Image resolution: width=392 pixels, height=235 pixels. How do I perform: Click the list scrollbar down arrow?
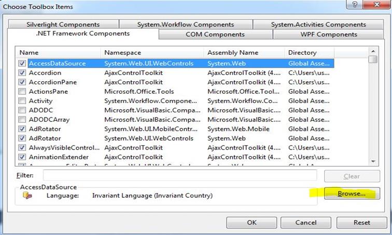pyautogui.click(x=373, y=161)
